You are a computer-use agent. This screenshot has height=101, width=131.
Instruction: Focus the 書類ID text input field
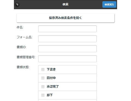coord(67,49)
